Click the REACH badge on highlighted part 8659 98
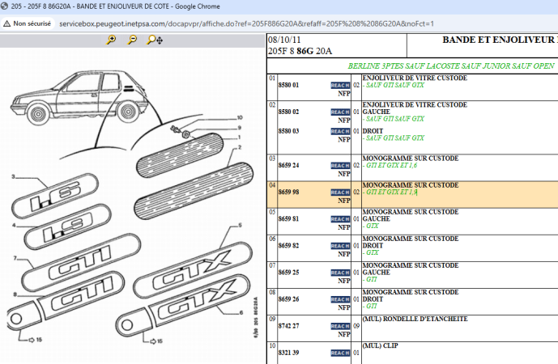The height and width of the screenshot is (364, 558). [340, 192]
